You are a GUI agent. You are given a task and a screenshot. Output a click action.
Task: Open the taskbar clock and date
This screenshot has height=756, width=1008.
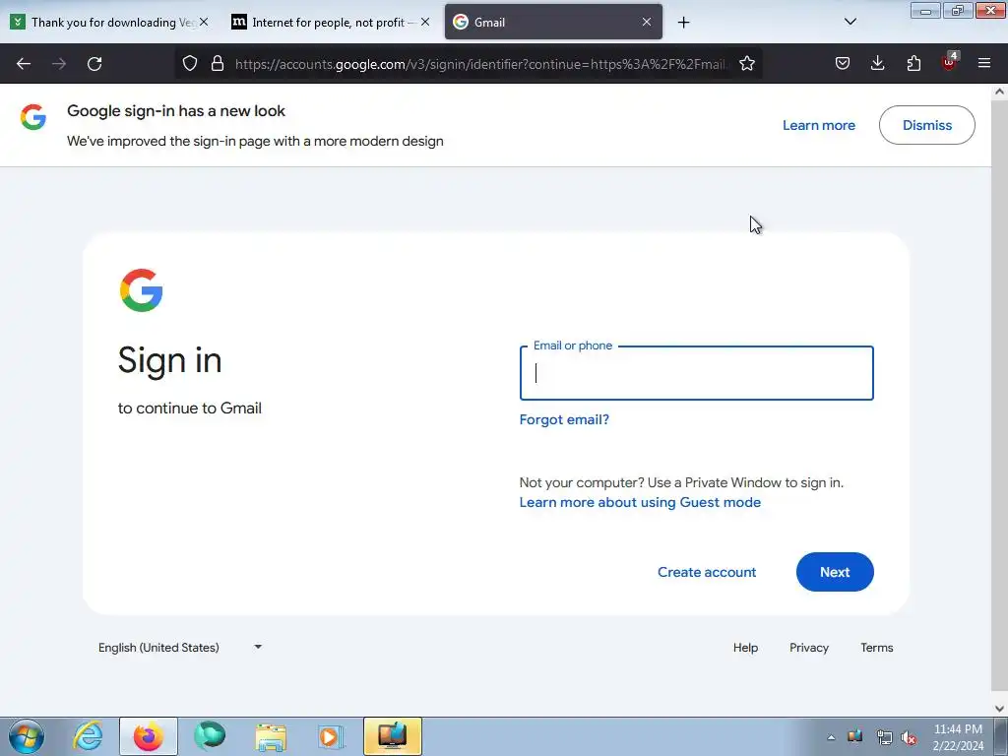point(958,737)
